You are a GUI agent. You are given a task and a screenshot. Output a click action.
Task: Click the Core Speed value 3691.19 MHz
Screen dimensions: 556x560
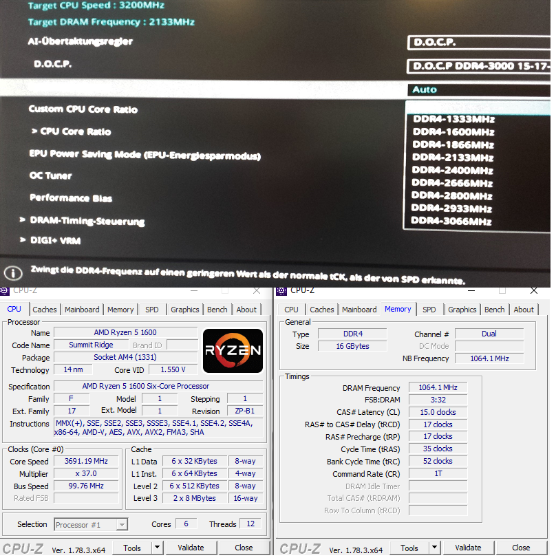coord(86,461)
